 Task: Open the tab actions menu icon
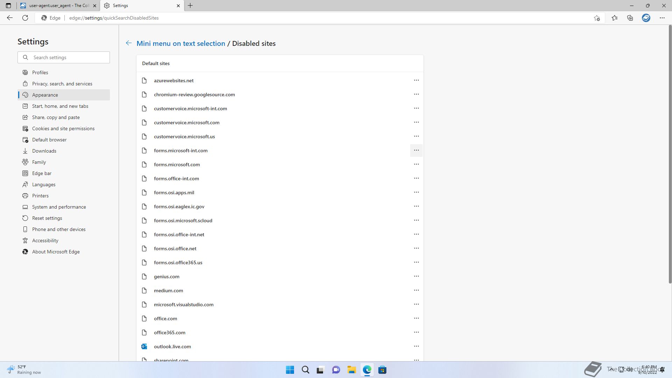tap(8, 6)
